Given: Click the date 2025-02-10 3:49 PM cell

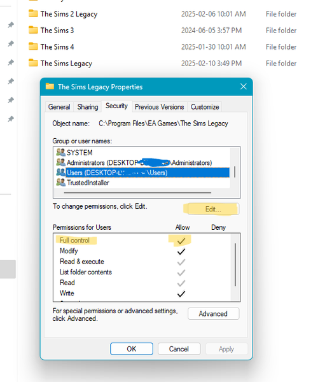Looking at the screenshot, I should 211,63.
